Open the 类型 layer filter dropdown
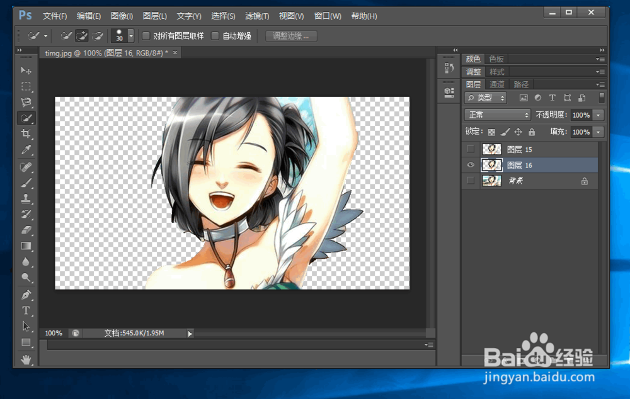Screen dimensions: 630x399 pyautogui.click(x=485, y=98)
